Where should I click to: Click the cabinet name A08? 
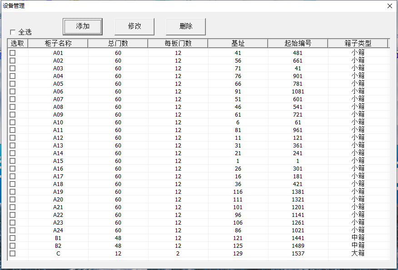point(58,107)
